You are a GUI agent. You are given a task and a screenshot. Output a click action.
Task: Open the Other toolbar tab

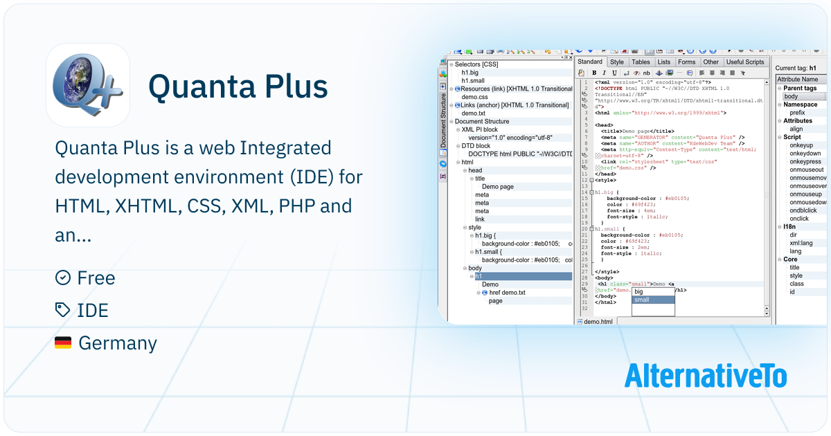click(x=711, y=62)
